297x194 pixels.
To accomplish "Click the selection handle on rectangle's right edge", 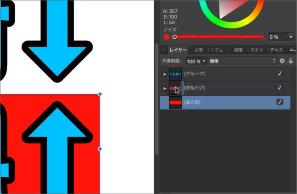I will click(x=100, y=149).
